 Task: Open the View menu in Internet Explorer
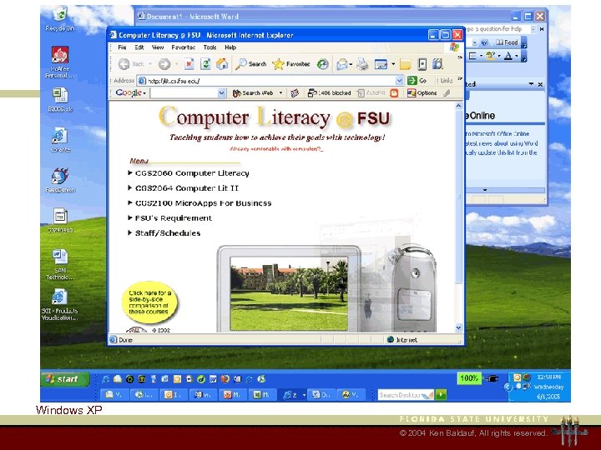[x=158, y=47]
